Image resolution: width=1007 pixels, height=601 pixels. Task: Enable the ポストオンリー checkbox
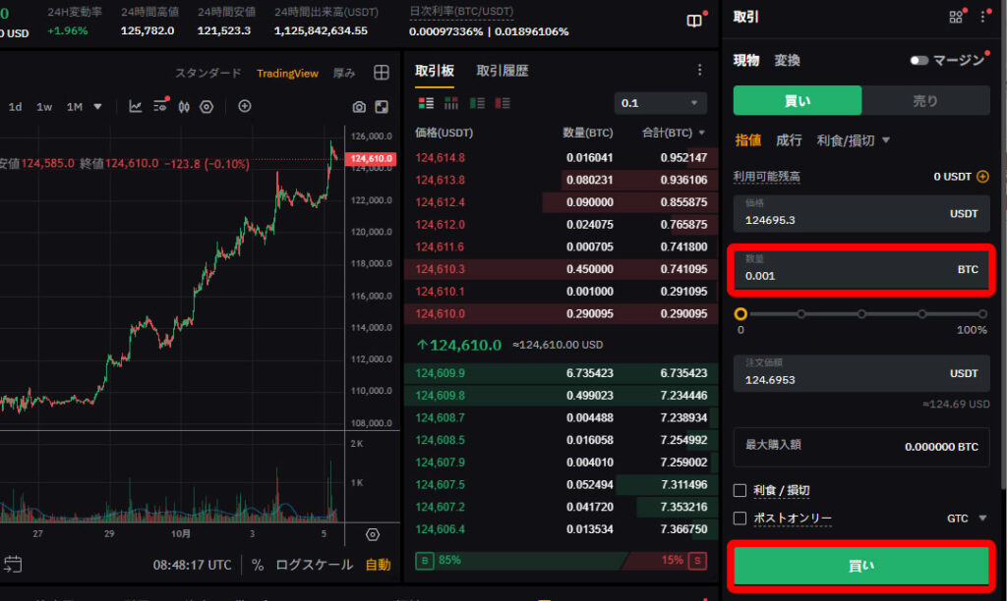pos(740,518)
